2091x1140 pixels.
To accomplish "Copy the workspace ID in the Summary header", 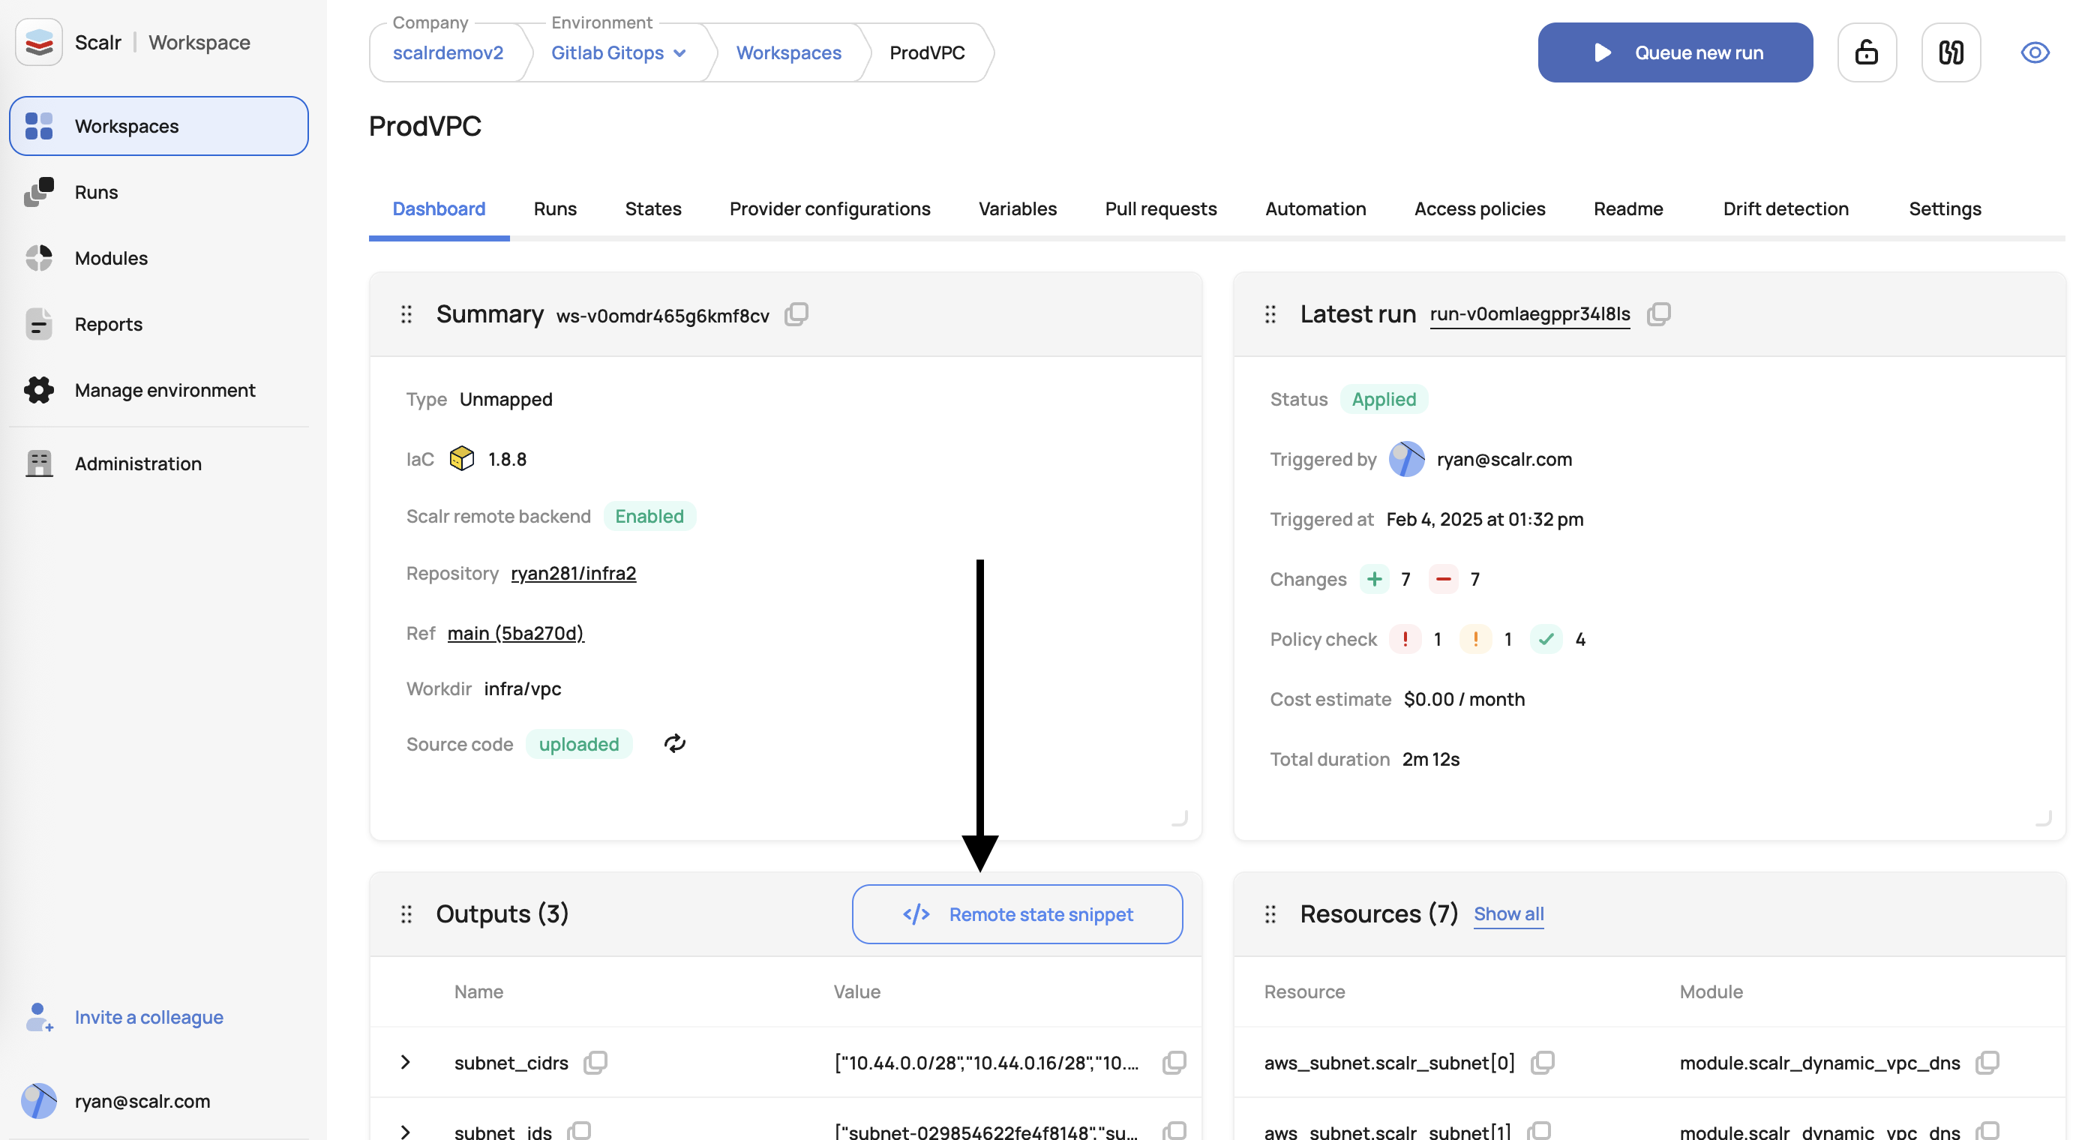I will pos(796,314).
